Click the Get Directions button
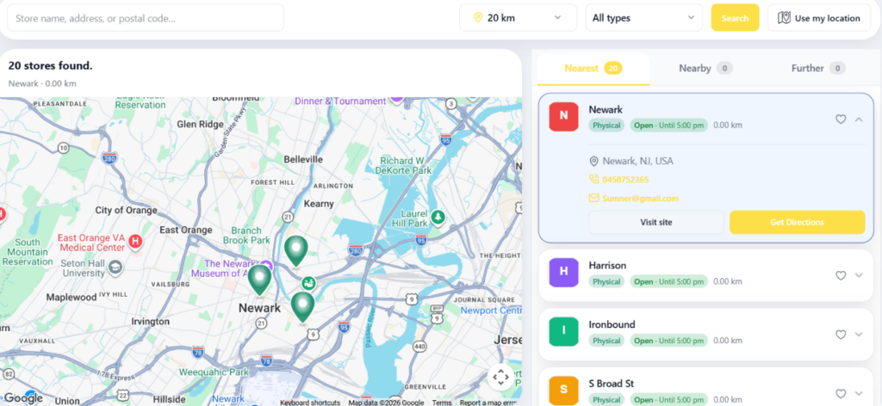The image size is (882, 406). [x=797, y=223]
